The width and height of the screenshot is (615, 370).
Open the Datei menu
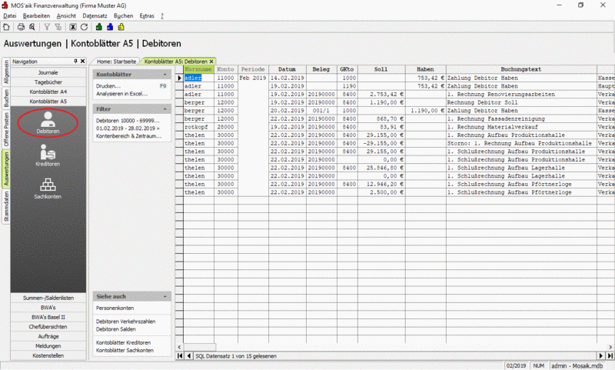tap(10, 15)
